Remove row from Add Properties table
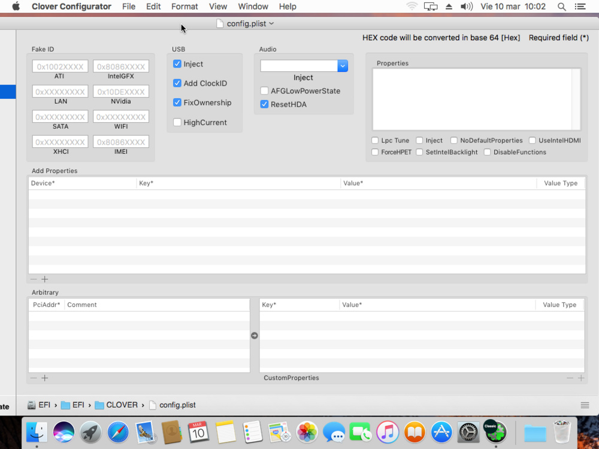The height and width of the screenshot is (449, 599). click(x=34, y=279)
